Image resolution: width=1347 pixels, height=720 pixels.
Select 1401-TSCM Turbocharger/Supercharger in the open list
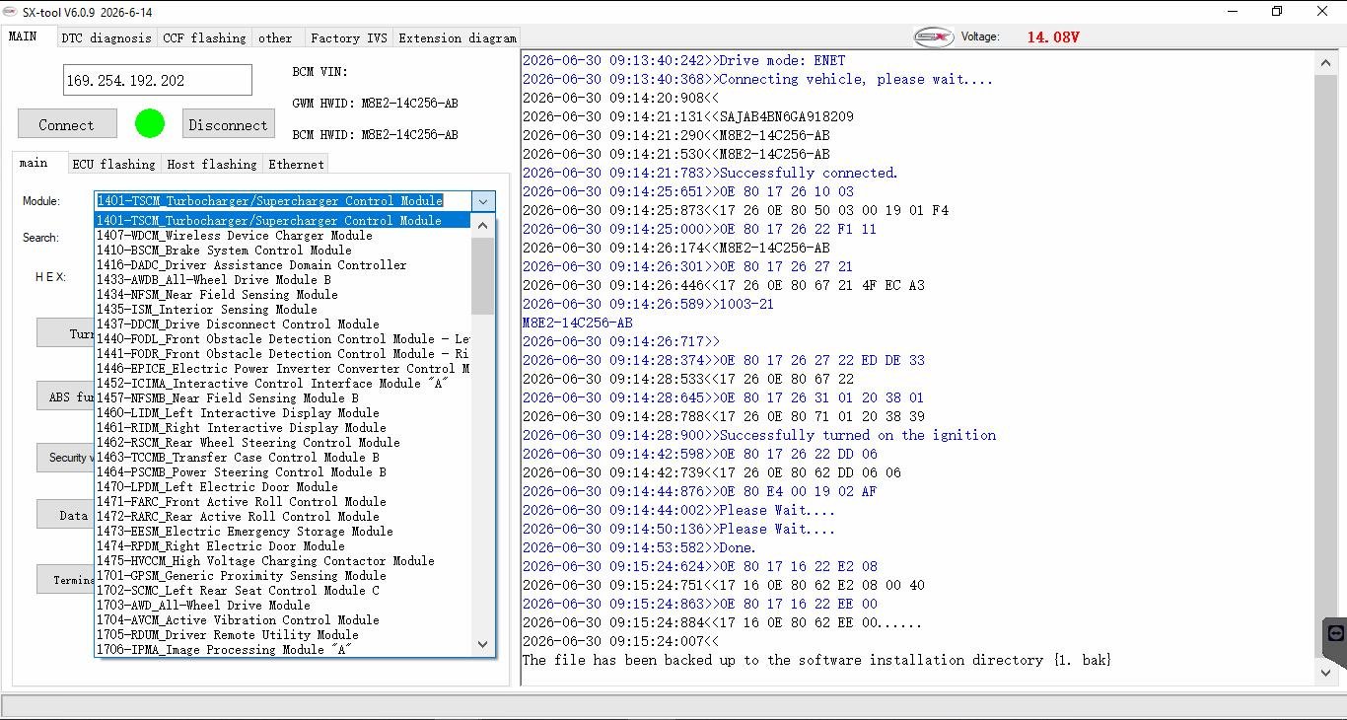coord(283,221)
